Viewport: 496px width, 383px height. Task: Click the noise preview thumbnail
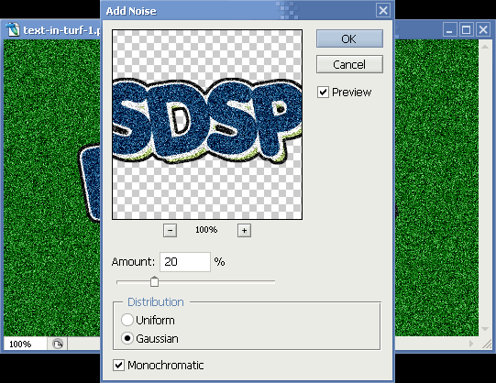click(207, 125)
